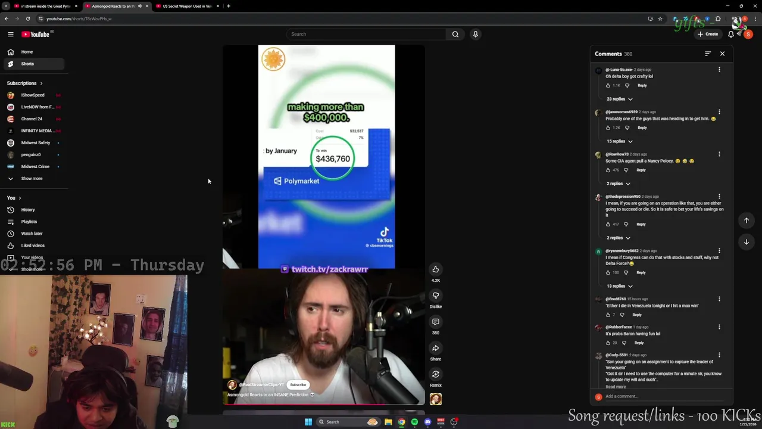
Task: Open Shorts in YouTube sidebar
Action: click(x=35, y=64)
